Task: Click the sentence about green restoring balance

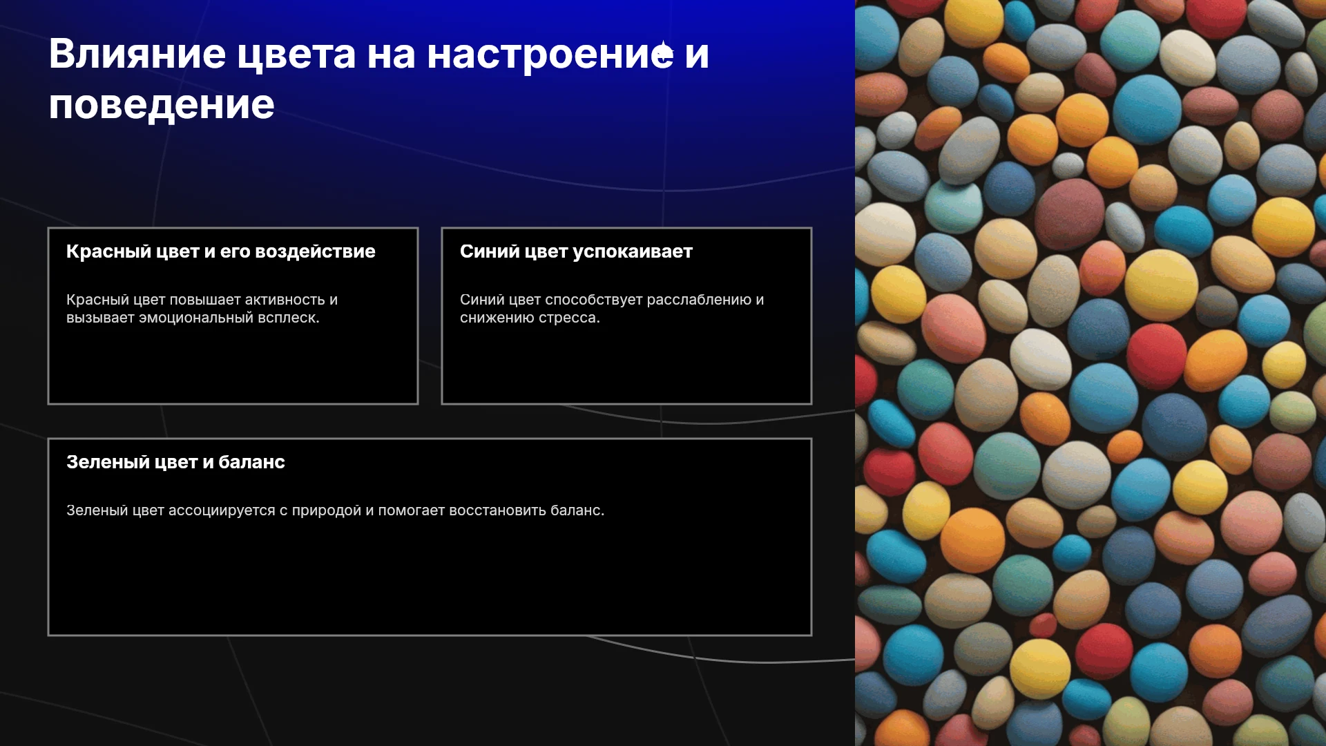Action: point(335,510)
